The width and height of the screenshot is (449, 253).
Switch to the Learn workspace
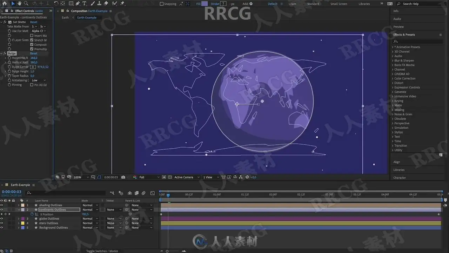[x=292, y=4]
